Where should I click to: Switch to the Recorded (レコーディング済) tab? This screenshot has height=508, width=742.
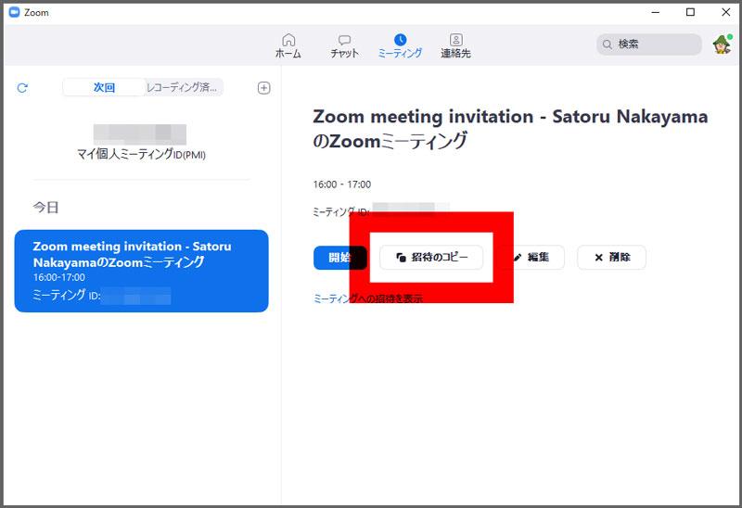(x=183, y=87)
